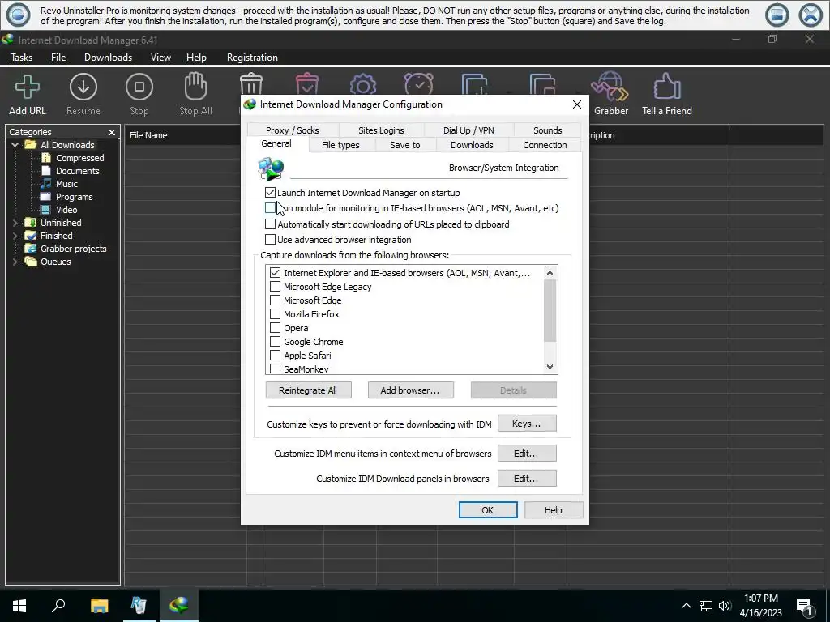Click the Revo Uninstaller cancel X icon
The width and height of the screenshot is (830, 622).
[x=811, y=15]
